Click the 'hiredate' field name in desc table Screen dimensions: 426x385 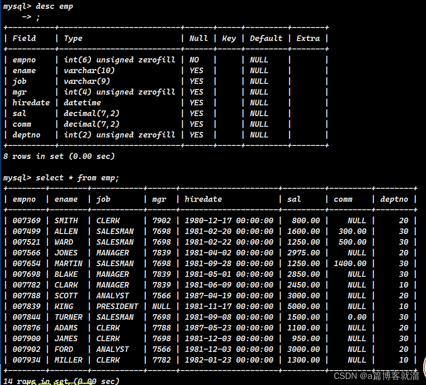click(31, 103)
